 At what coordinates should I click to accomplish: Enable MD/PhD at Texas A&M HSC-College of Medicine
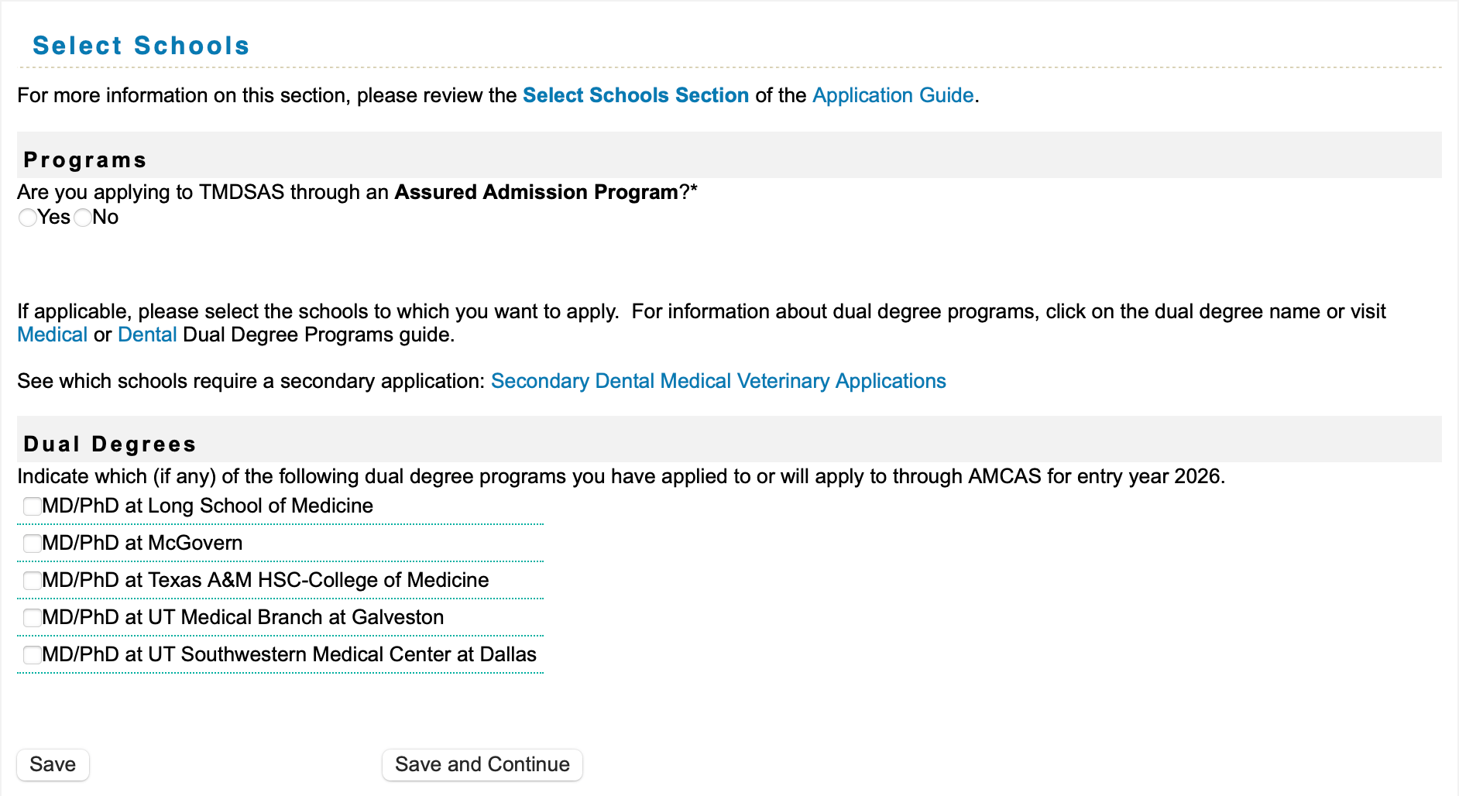click(x=32, y=581)
